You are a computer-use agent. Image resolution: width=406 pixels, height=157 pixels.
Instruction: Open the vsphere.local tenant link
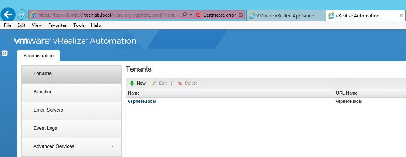pyautogui.click(x=142, y=101)
